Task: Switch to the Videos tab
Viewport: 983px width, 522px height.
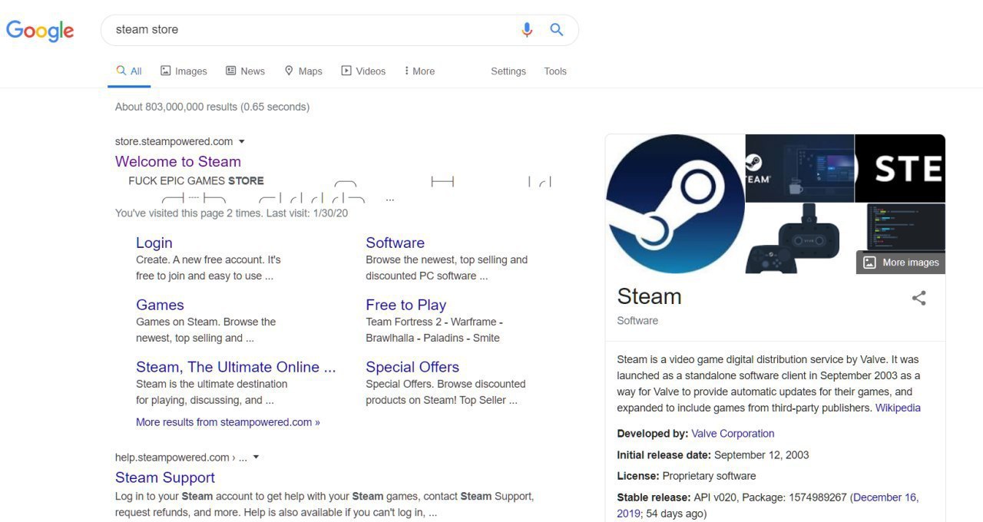Action: pos(363,71)
